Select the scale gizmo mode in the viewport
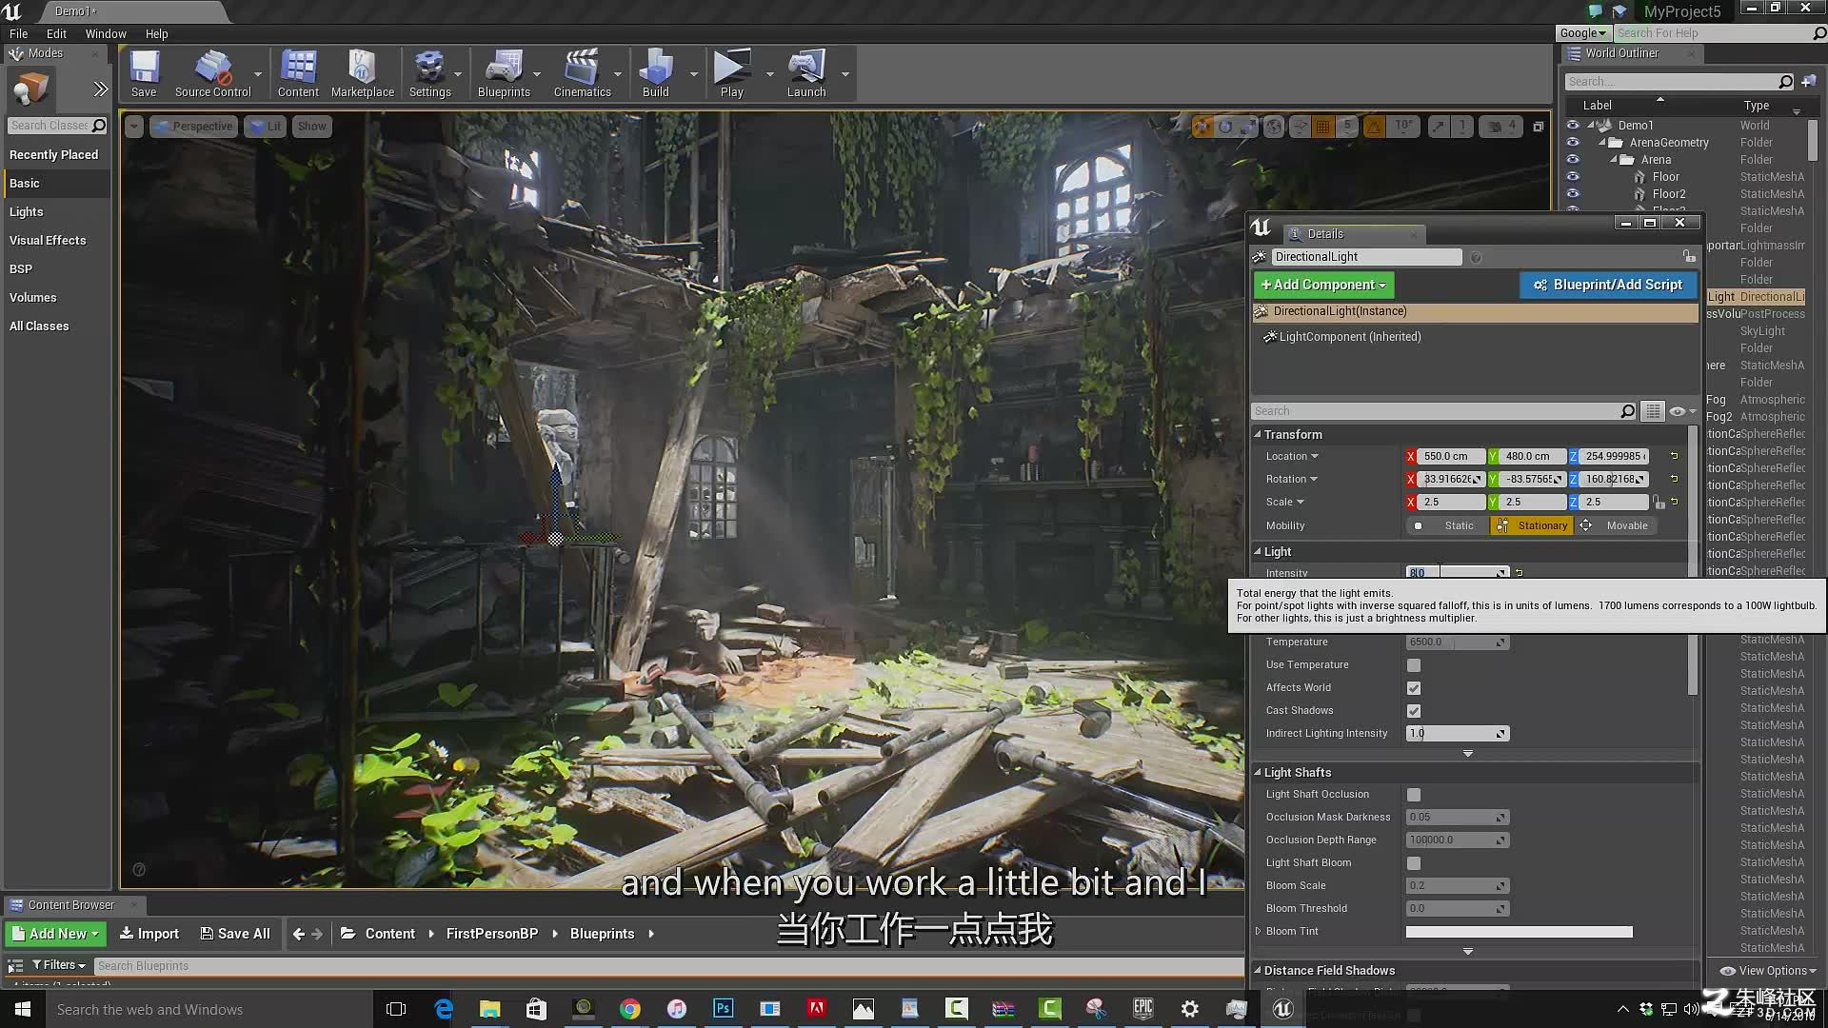Screen dimensions: 1828x1028 tap(1248, 126)
